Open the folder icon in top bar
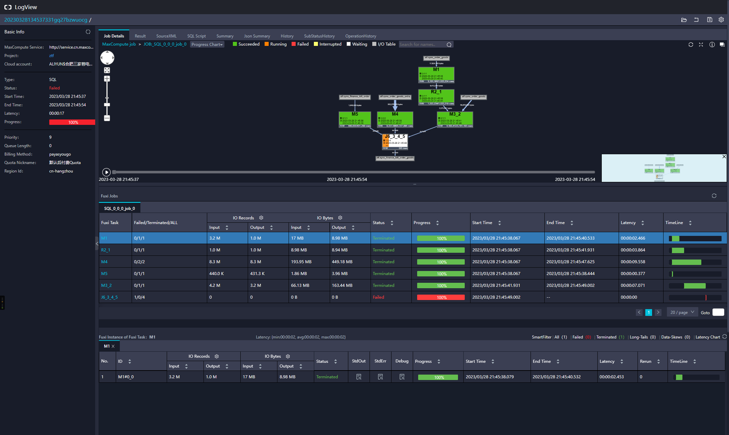The height and width of the screenshot is (435, 729). [x=684, y=20]
